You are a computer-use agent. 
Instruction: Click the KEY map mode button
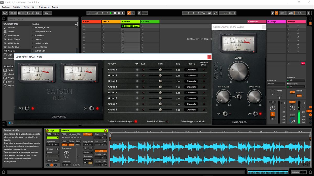click(282, 13)
